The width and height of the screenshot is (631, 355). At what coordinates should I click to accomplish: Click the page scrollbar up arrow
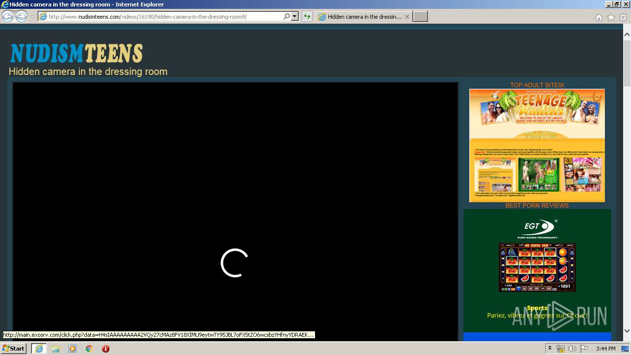(627, 35)
